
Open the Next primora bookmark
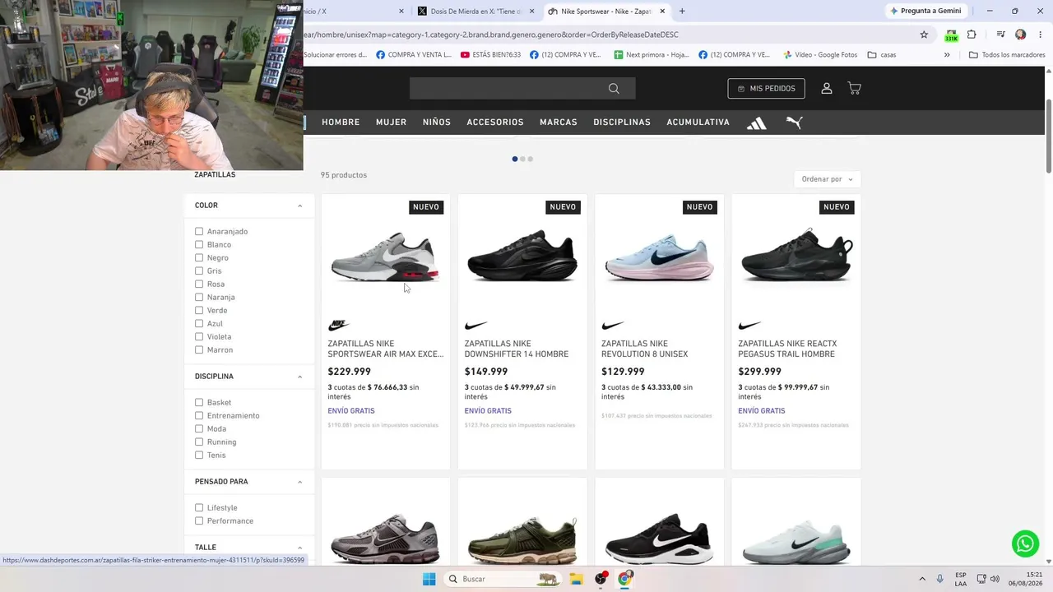coord(651,55)
